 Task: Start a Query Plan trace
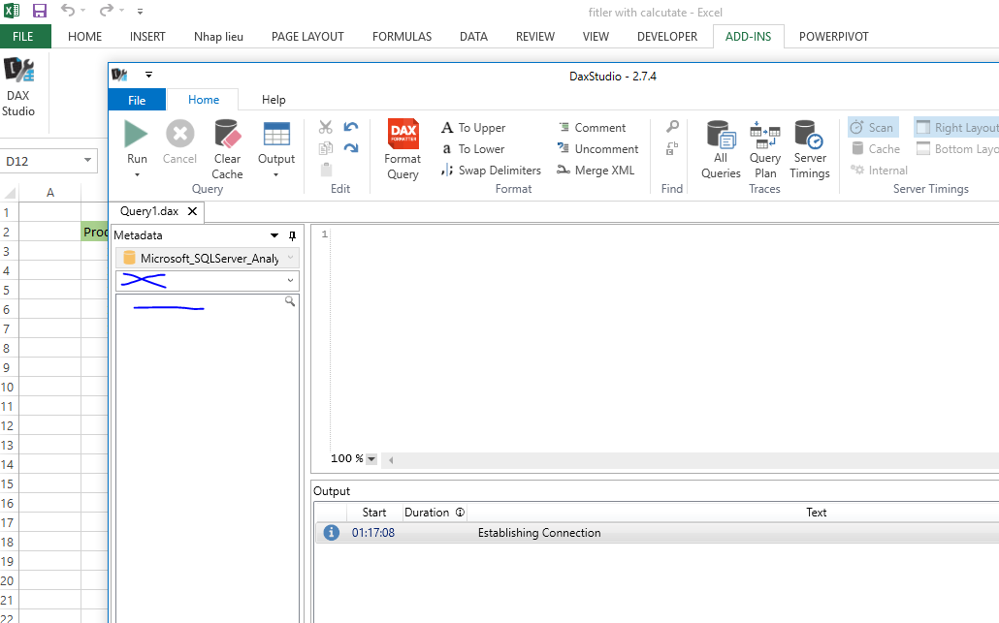[x=765, y=145]
